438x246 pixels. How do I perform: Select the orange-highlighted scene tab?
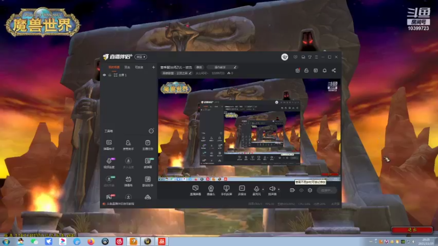(114, 67)
